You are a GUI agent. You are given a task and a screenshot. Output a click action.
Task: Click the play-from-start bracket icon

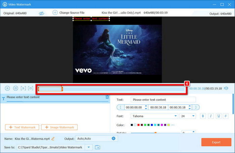pos(23,88)
